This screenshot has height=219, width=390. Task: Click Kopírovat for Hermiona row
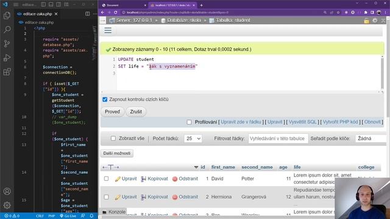(154, 197)
